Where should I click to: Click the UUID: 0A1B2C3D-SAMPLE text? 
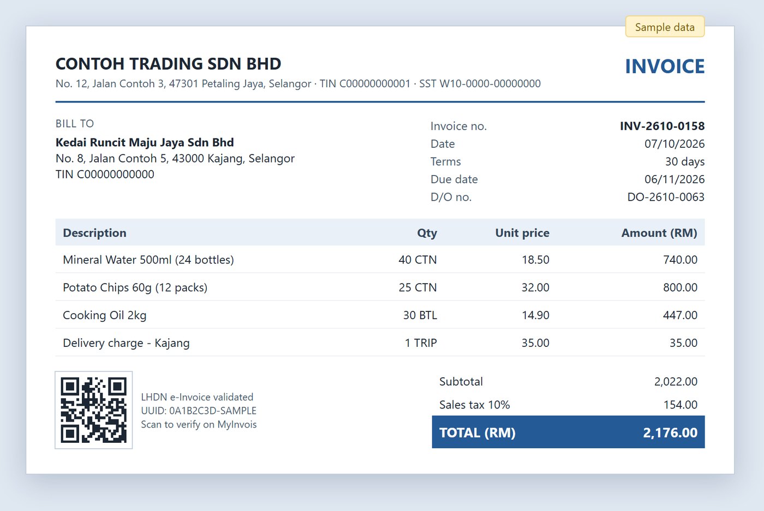199,411
